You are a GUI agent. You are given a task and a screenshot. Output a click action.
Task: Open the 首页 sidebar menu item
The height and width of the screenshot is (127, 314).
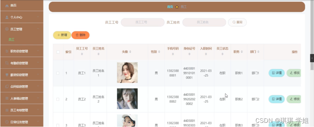[x=22, y=6]
